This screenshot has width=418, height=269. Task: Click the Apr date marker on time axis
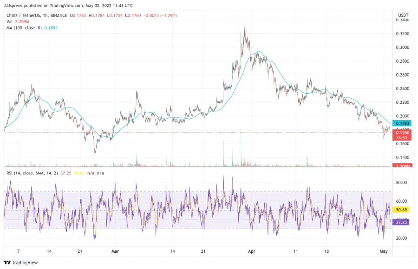pyautogui.click(x=251, y=251)
